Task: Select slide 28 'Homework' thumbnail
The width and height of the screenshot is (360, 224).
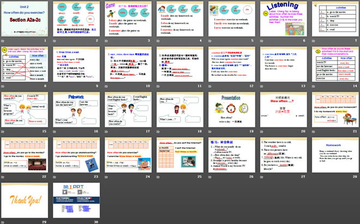Action: pyautogui.click(x=335, y=155)
